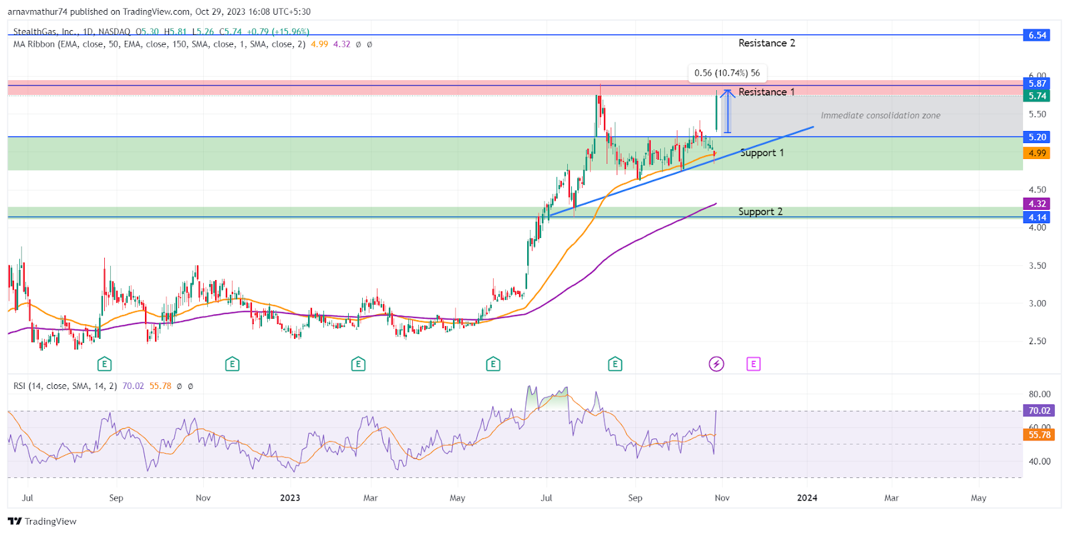Open the earnings marker just before Sep 2022
1069x534 pixels.
(104, 364)
